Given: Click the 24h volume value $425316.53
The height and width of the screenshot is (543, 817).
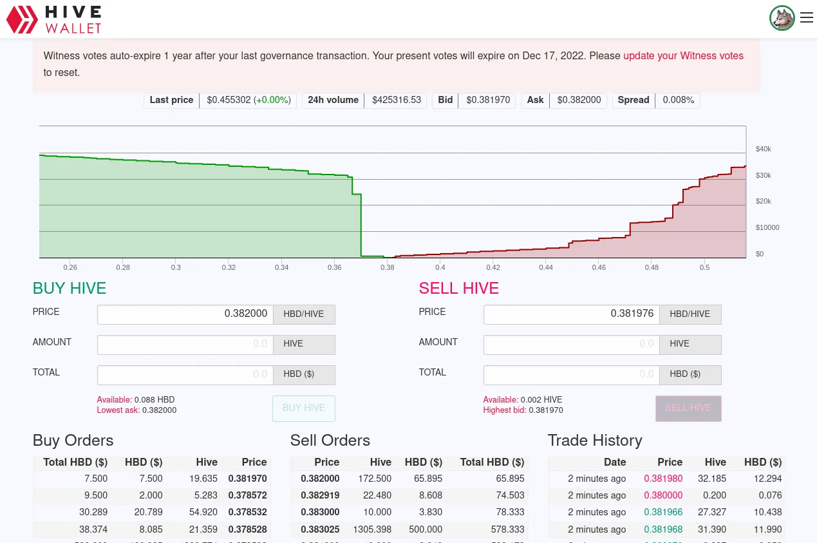Looking at the screenshot, I should click(397, 100).
